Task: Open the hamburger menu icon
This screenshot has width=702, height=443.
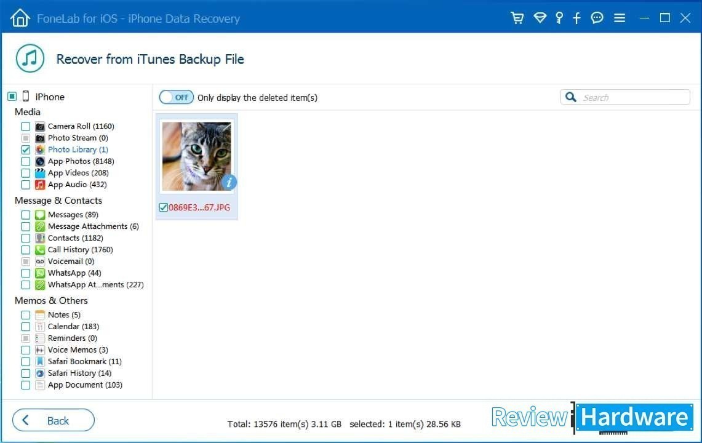Action: 620,18
